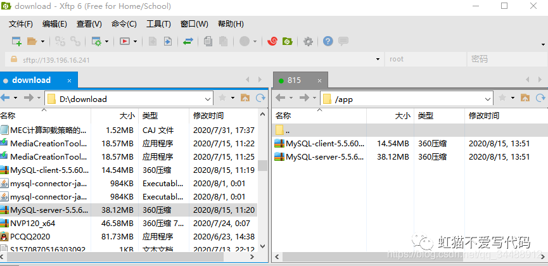Sort remote files by 名称 column
Image resolution: width=548 pixels, height=266 pixels.
click(319, 116)
